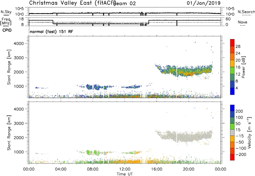Click the "N.Sky" legend label
The image size is (255, 176).
pos(6,12)
